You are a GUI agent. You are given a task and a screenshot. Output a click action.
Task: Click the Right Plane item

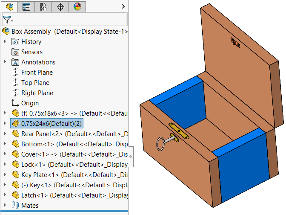point(37,93)
